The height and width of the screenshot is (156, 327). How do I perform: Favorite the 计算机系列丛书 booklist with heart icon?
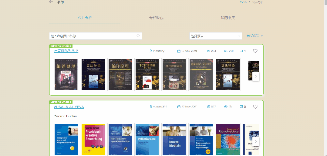[x=255, y=51]
